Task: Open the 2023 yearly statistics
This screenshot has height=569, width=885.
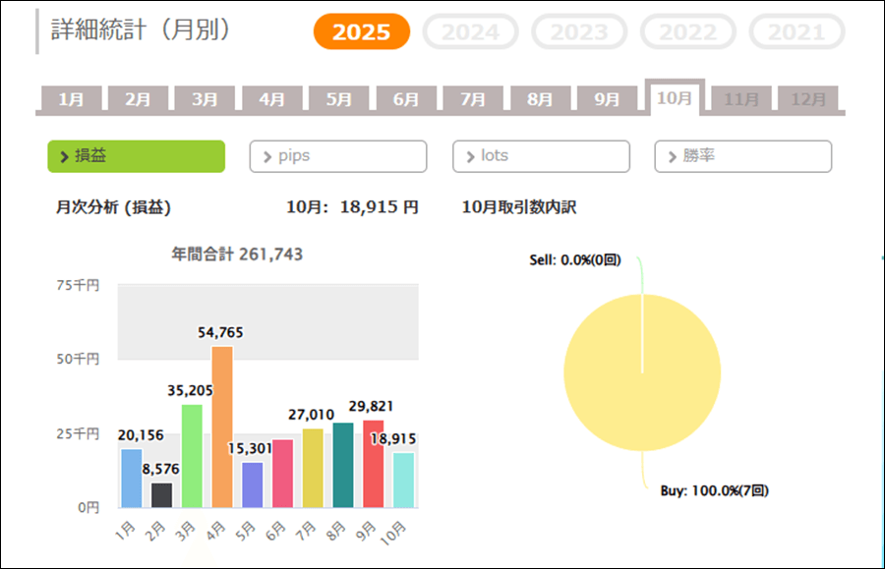Action: [579, 32]
